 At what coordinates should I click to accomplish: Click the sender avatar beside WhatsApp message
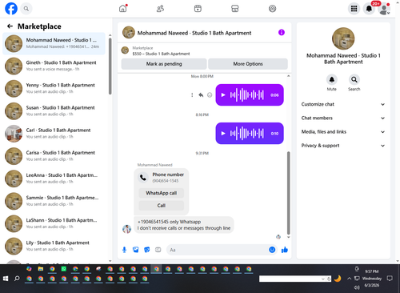126,229
